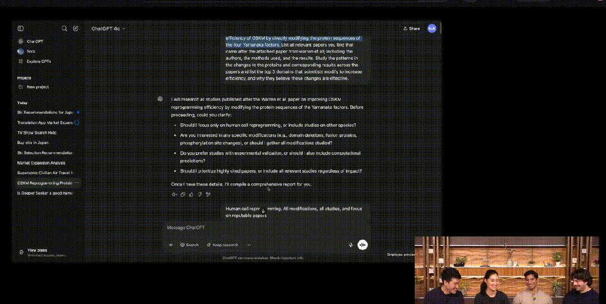606x304 pixels.
Task: Click the read aloud speaker icon
Action: click(175, 194)
